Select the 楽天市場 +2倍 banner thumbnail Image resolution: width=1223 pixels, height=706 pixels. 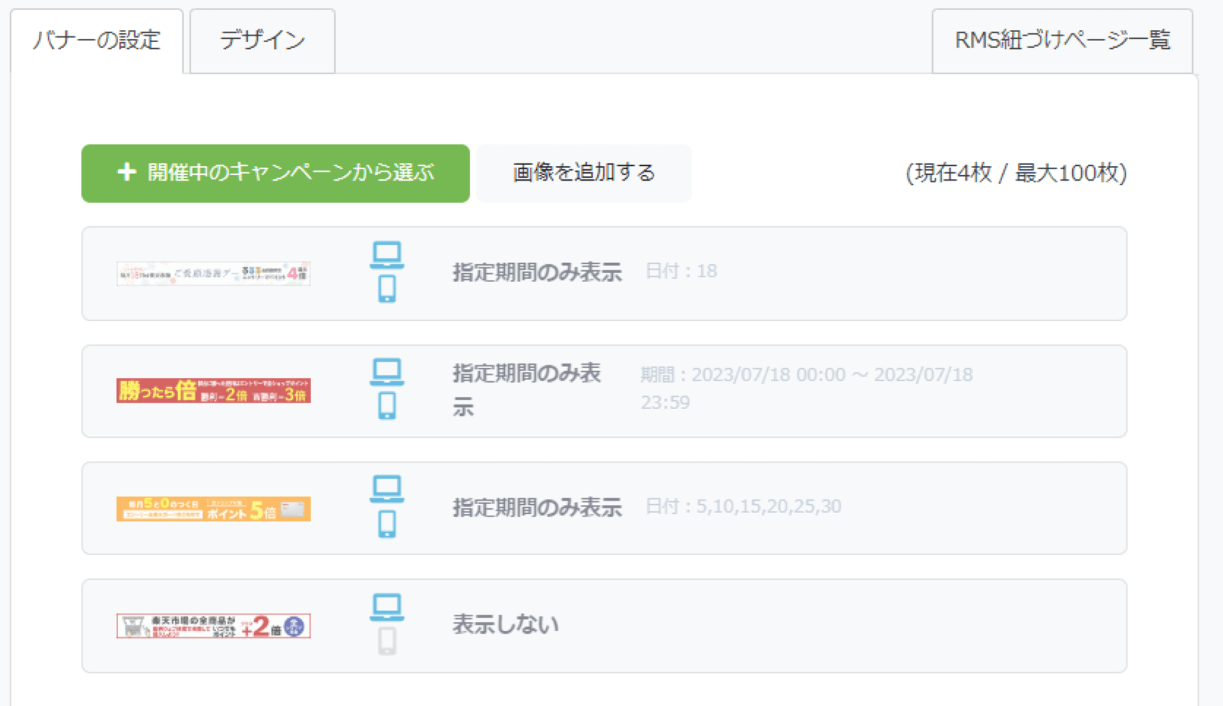213,626
